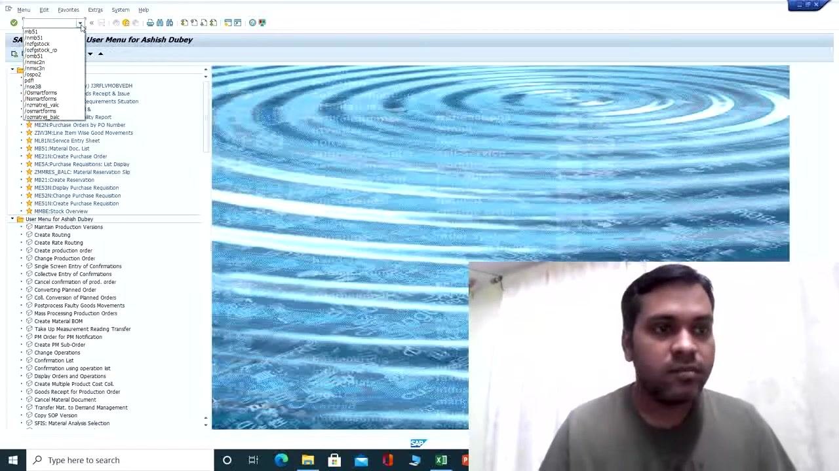Click the down-arrow Move Favorites Down button
Image resolution: width=839 pixels, height=471 pixels.
click(90, 54)
